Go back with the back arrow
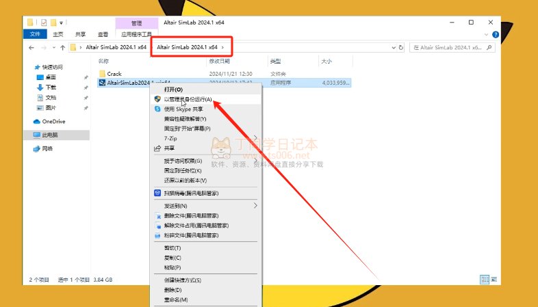Viewport: 538px width, 307px height. point(31,48)
